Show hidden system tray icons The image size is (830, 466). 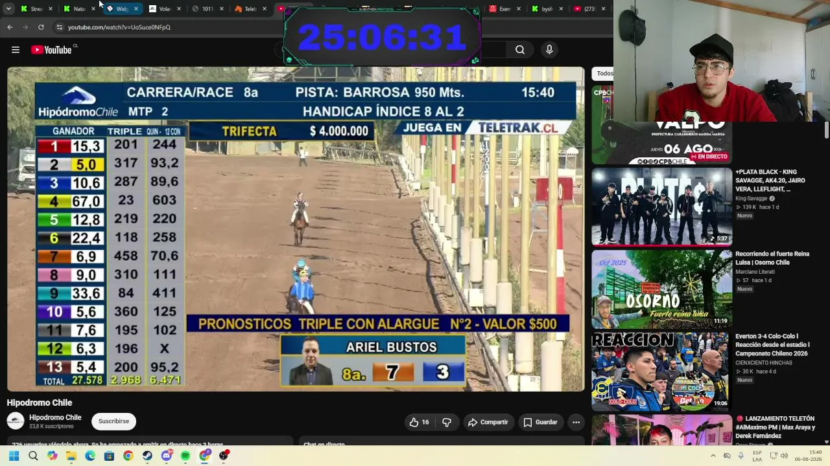[713, 456]
